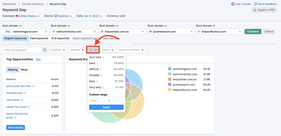Switch to Paid keywords tab

[x=39, y=38]
